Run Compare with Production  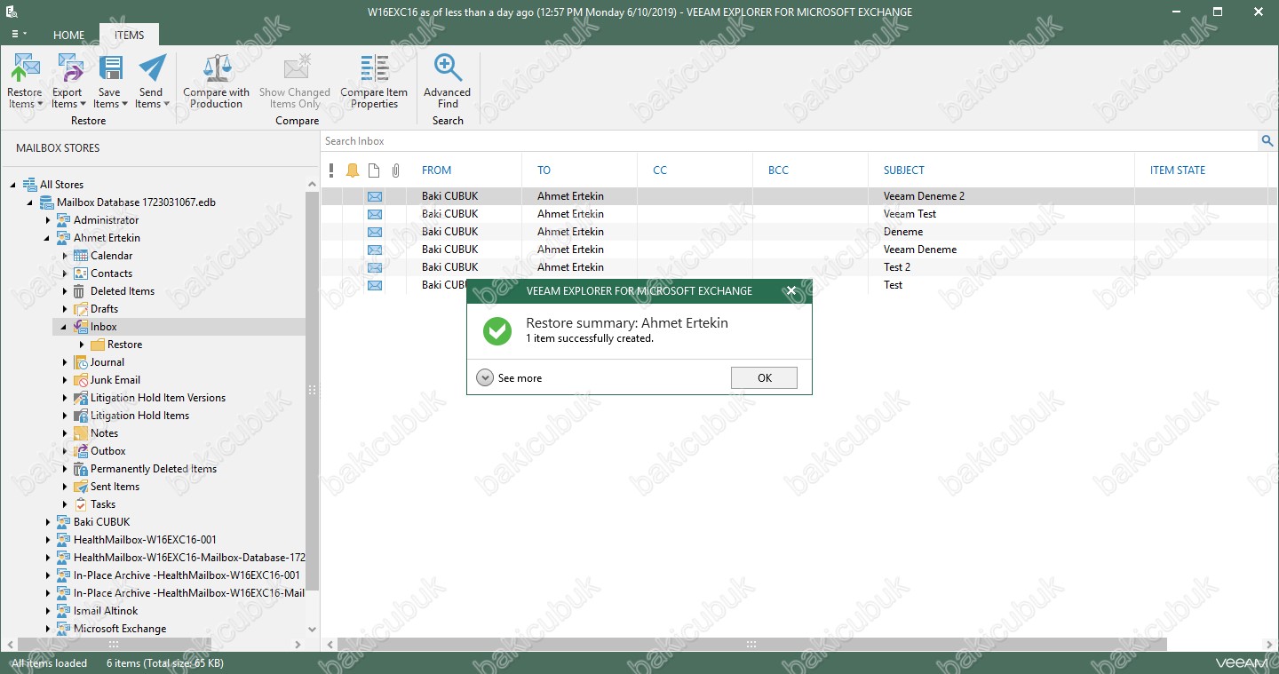click(217, 82)
